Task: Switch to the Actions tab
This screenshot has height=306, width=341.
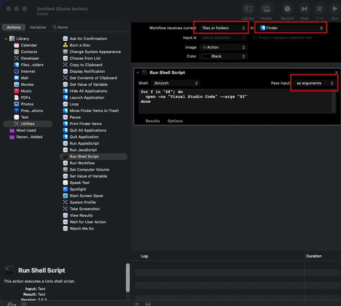Action: 13,27
